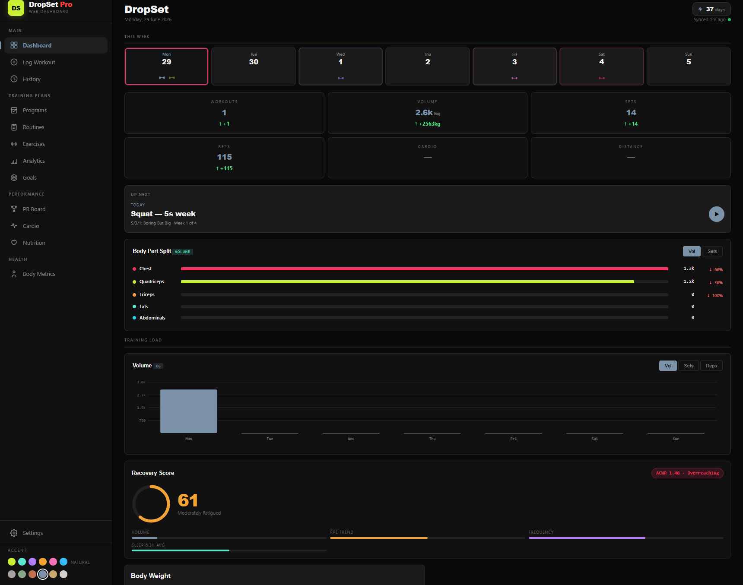This screenshot has width=743, height=585.
Task: Click the Mon bar in Volume chart
Action: (x=189, y=411)
